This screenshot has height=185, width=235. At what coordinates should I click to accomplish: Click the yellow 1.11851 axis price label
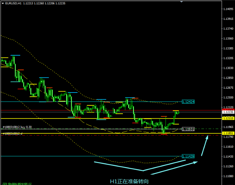pyautogui.click(x=228, y=133)
